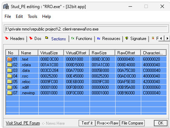Open the Rva<=>Raw converter
Image resolution: width=170 pixels, height=128 pixels.
tap(107, 123)
